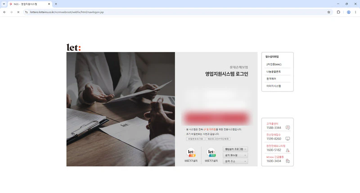Open the tab search dropdown arrow
This screenshot has width=360, height=193.
4,4
